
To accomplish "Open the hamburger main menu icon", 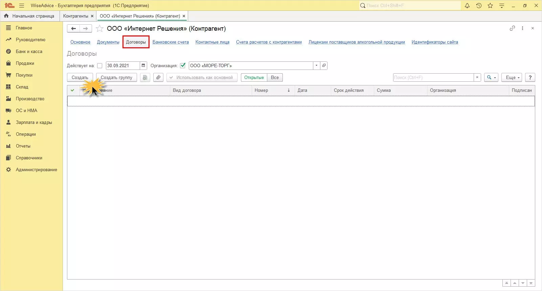I will pos(22,5).
